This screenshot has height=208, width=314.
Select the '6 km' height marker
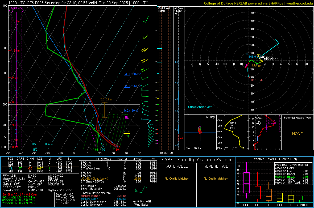pos(15,102)
